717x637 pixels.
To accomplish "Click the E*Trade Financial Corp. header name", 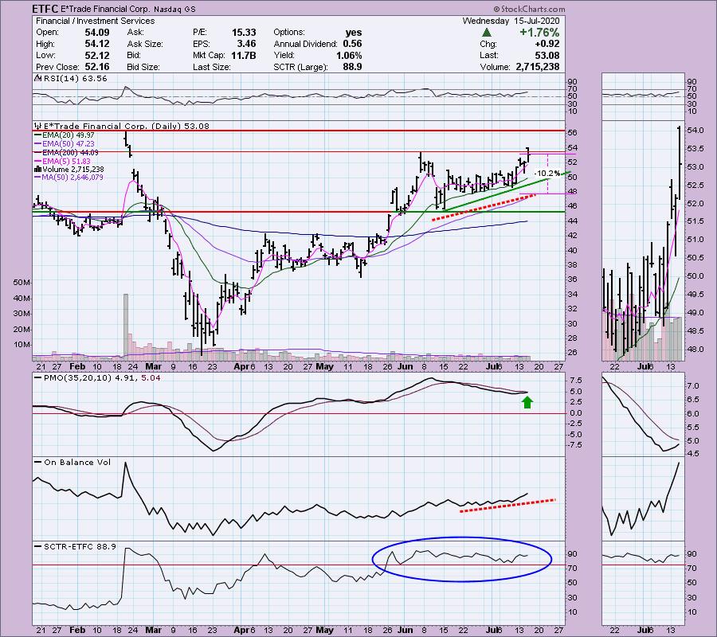I will click(x=104, y=9).
